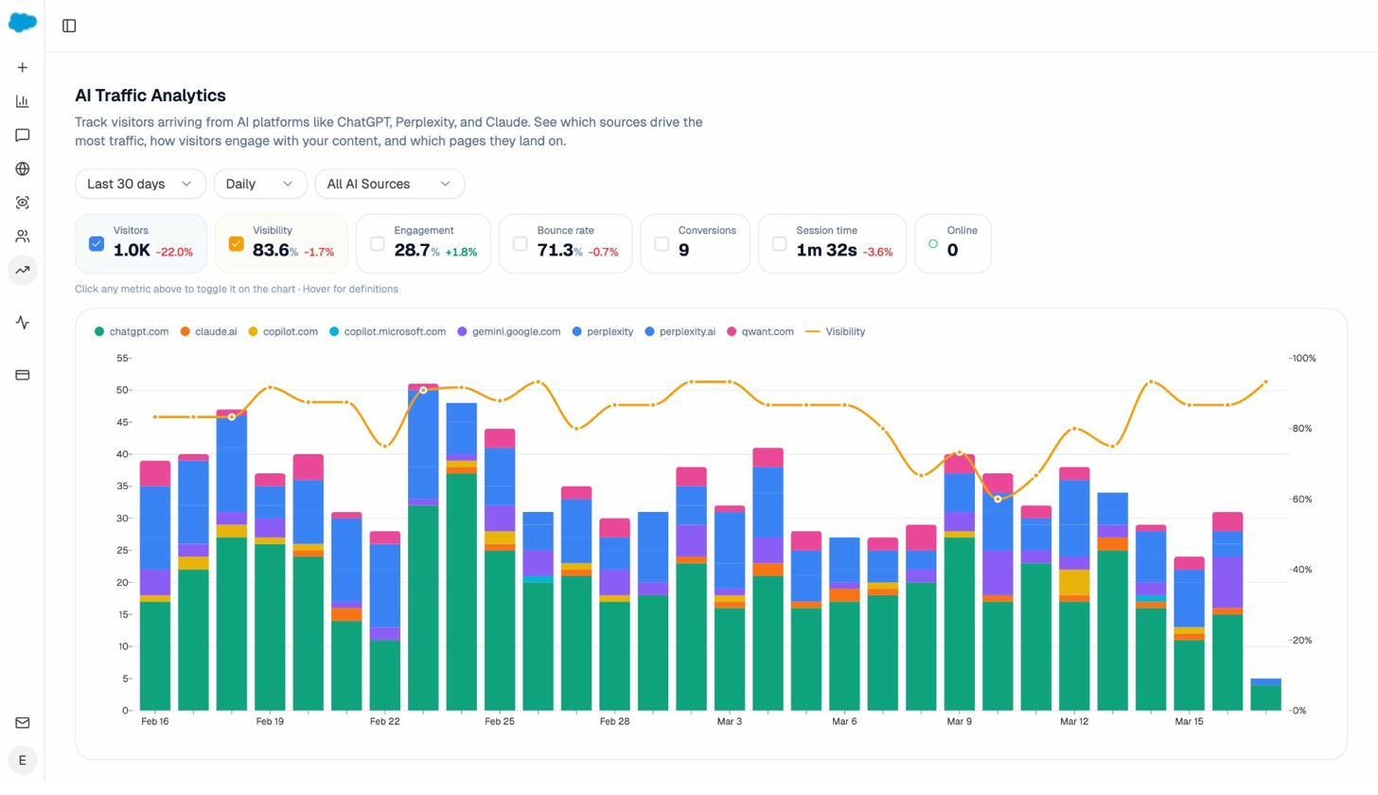This screenshot has height=795, width=1378.
Task: Toggle chatgpt.com in the chart legend
Action: pyautogui.click(x=132, y=331)
